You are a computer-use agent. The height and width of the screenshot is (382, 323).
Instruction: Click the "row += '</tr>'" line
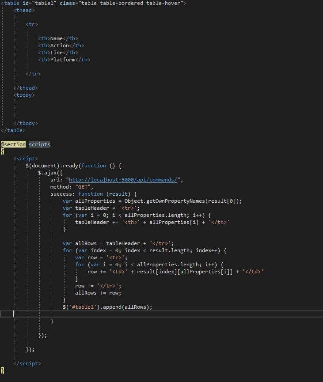click(x=98, y=286)
